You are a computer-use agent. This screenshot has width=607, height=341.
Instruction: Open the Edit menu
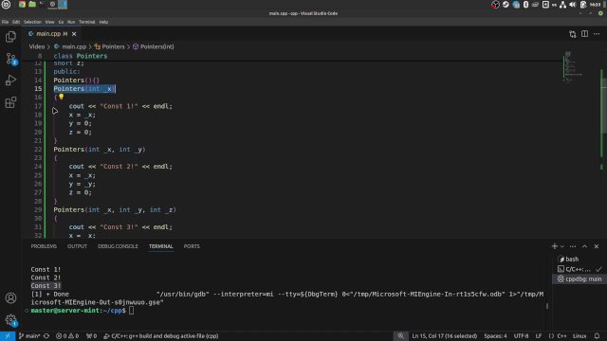coord(16,22)
